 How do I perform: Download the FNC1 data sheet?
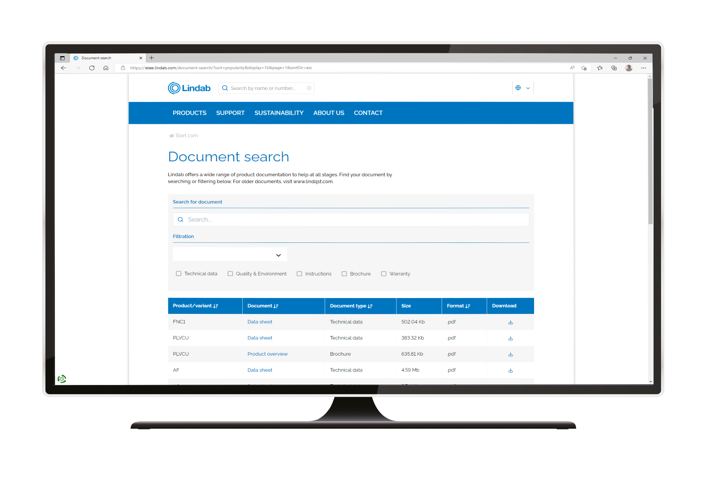click(510, 322)
